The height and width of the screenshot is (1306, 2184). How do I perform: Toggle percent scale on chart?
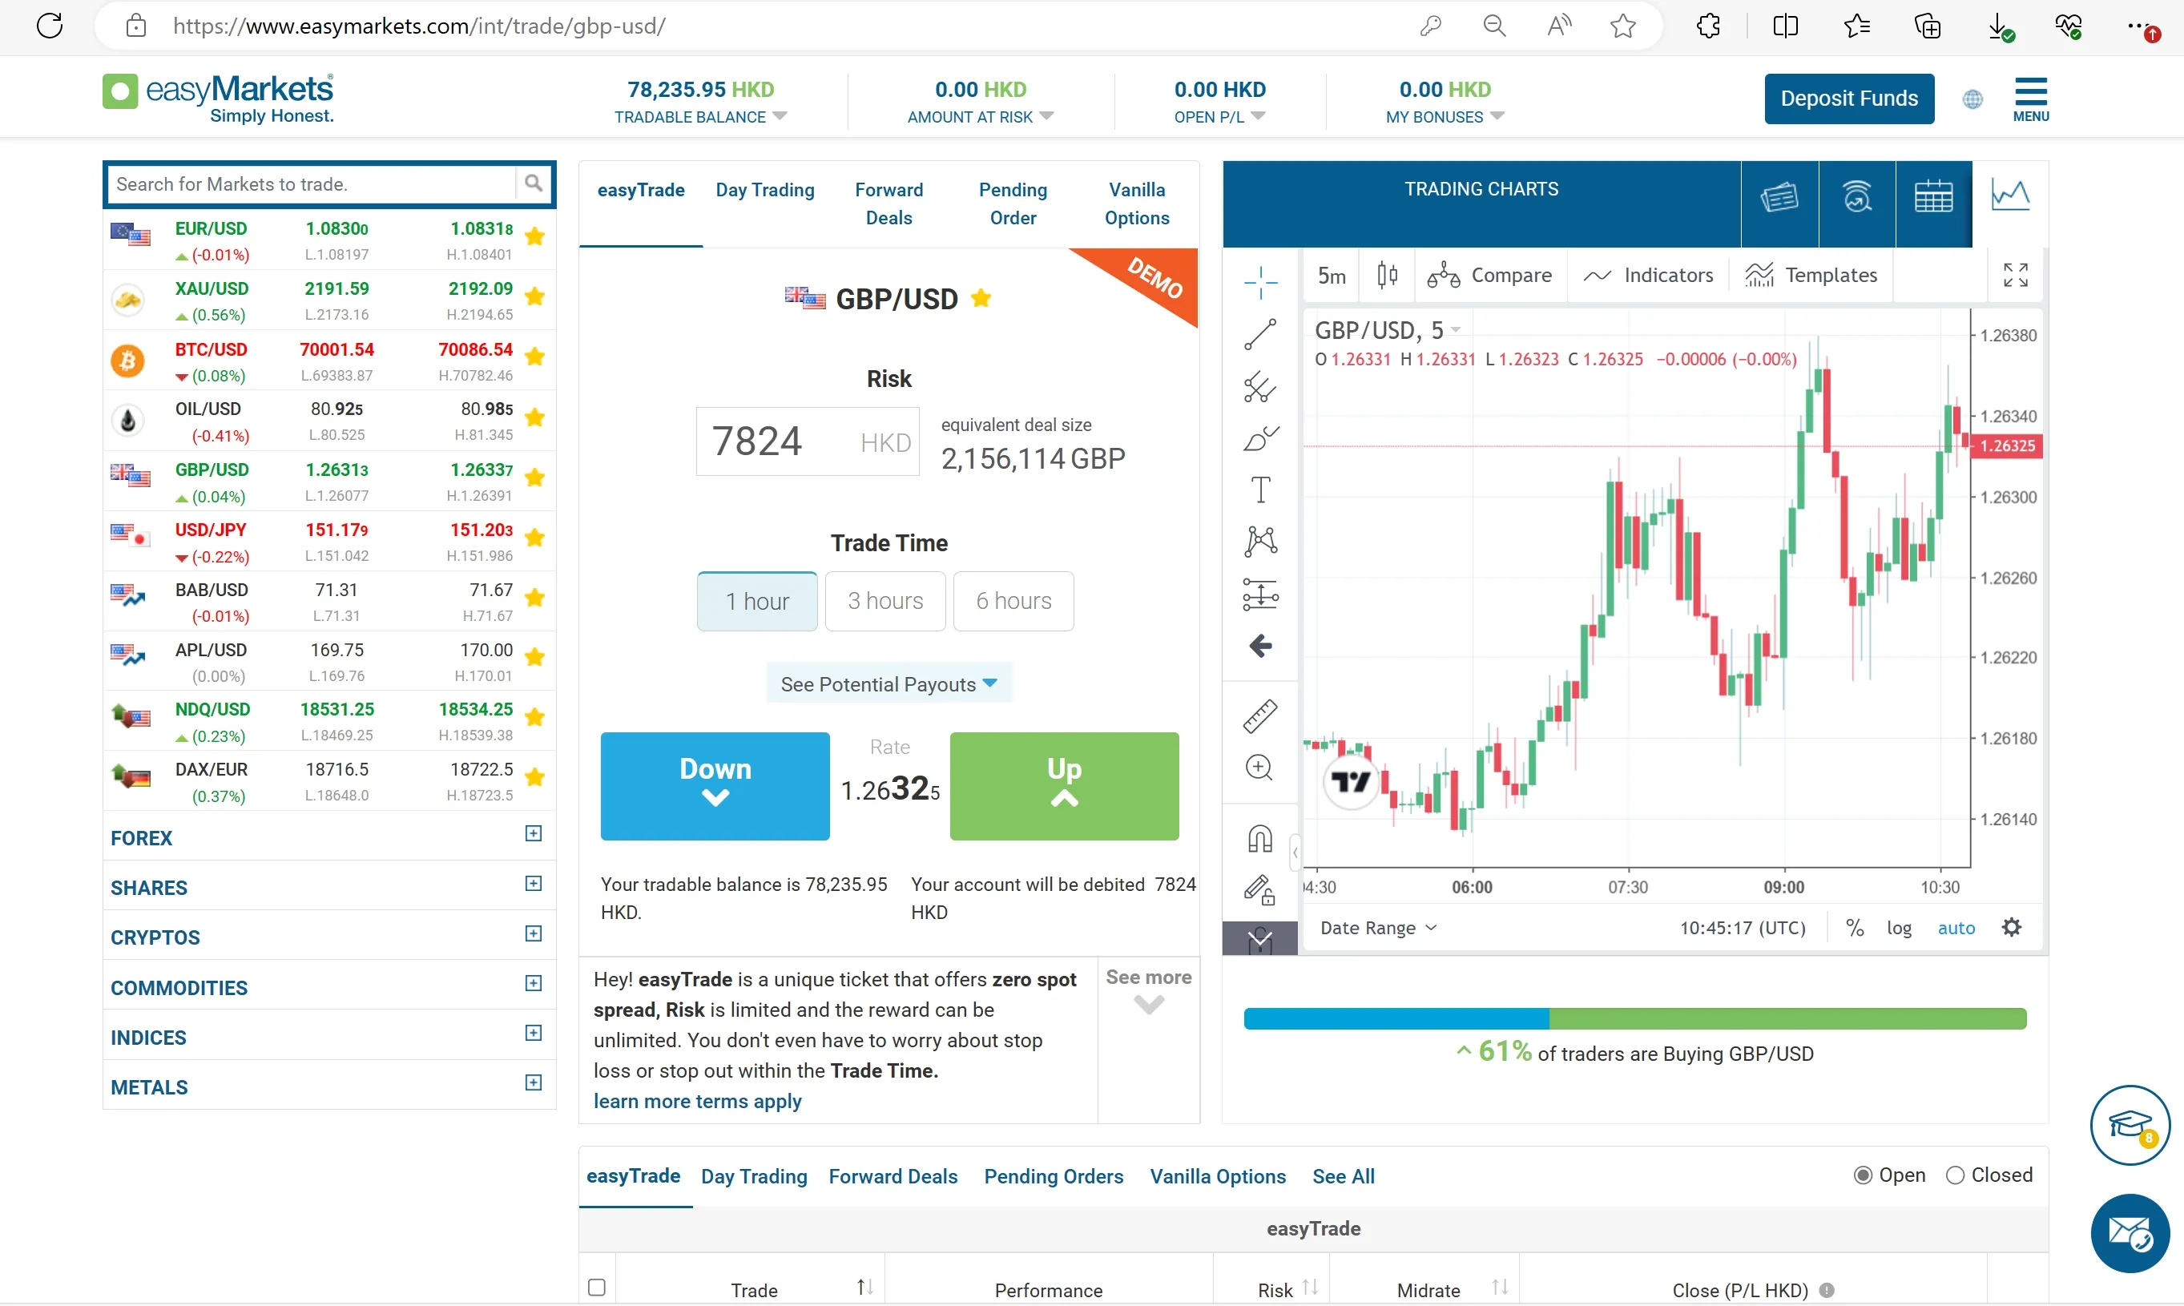click(x=1855, y=928)
